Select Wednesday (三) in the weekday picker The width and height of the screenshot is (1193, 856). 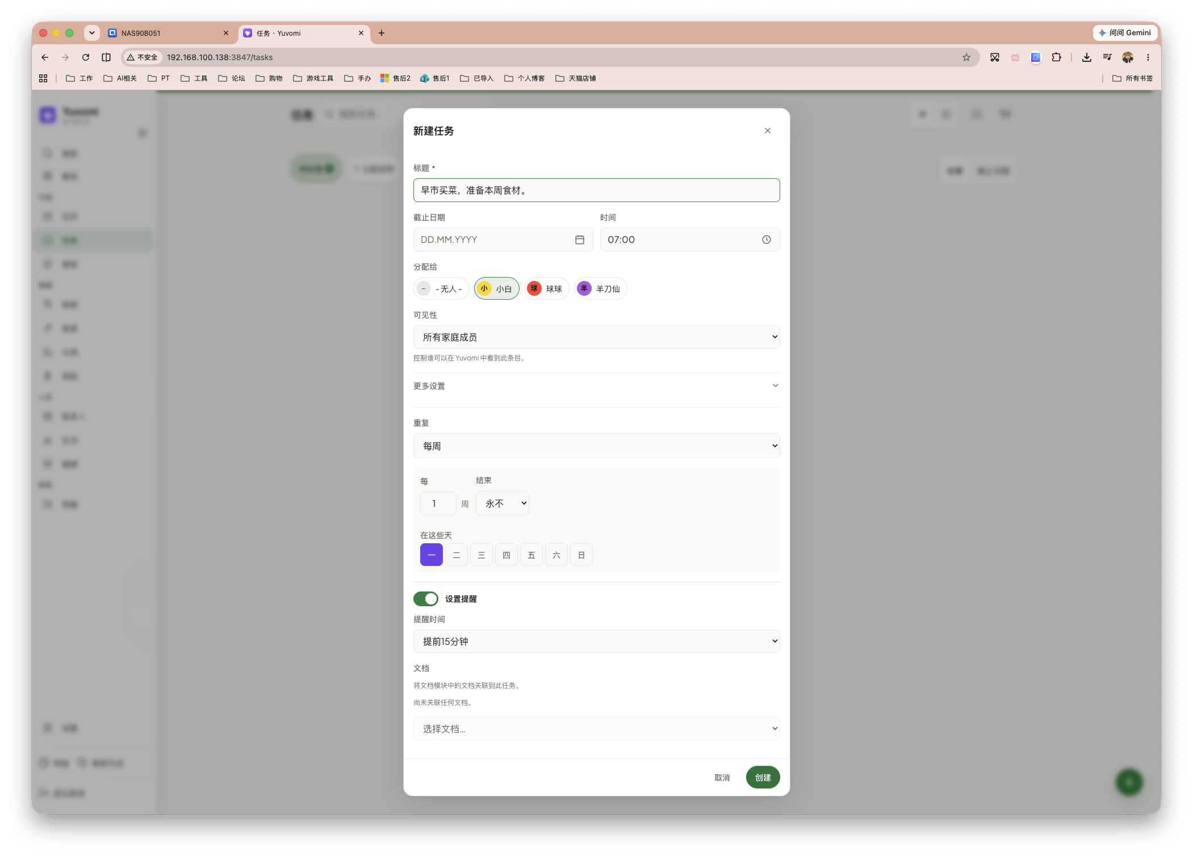coord(481,555)
